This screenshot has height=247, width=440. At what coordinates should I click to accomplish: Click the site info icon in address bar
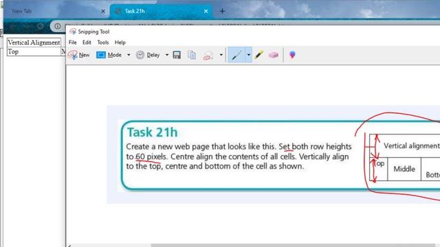point(58,26)
